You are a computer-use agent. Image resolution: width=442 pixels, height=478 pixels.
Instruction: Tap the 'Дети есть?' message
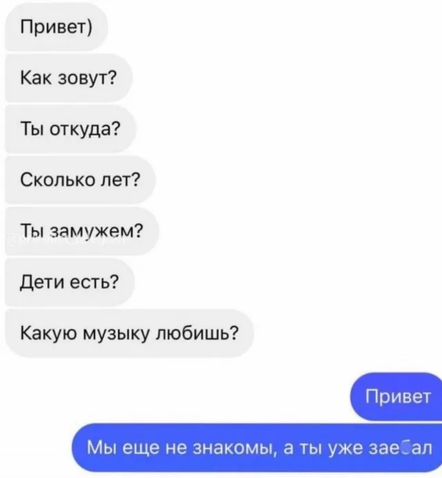[70, 282]
